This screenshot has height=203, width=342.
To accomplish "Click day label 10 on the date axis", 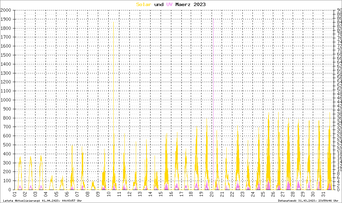I will (108, 194).
